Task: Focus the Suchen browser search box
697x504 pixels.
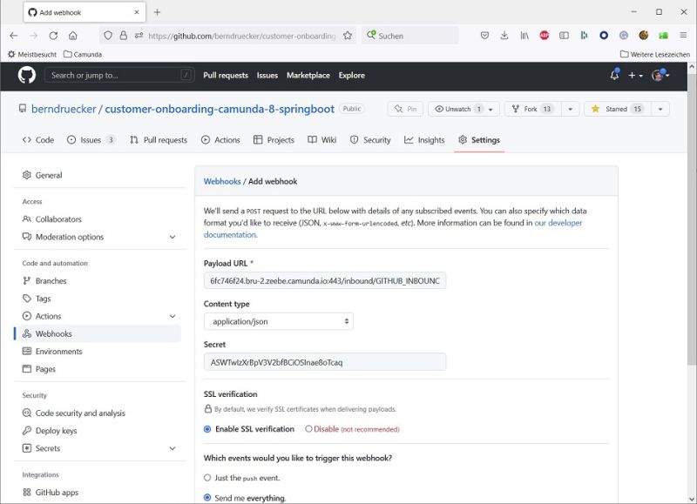Action: [x=409, y=36]
